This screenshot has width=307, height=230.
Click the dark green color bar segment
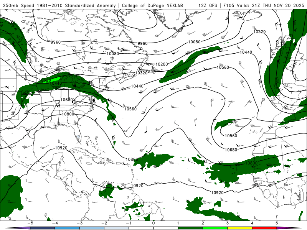[190, 228]
